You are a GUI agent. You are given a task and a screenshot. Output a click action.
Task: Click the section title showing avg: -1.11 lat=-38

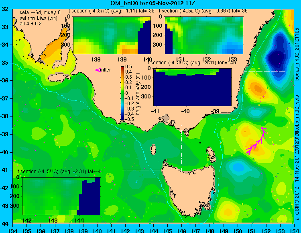point(111,11)
